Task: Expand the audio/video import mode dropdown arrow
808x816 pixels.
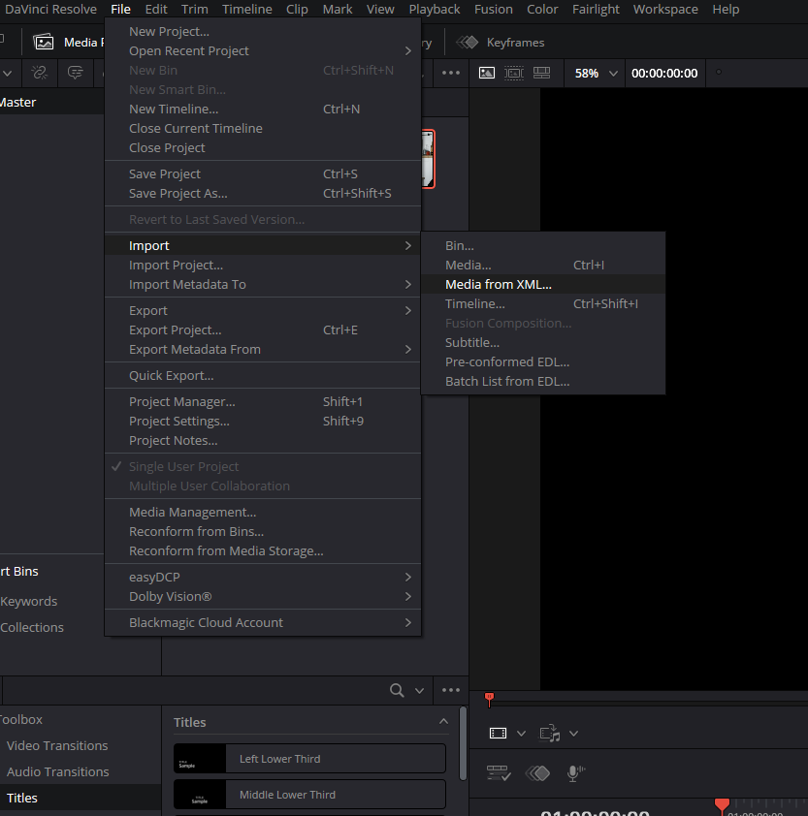Action: pos(574,734)
